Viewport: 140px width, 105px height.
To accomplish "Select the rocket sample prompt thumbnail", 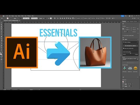I will [x=125, y=68].
